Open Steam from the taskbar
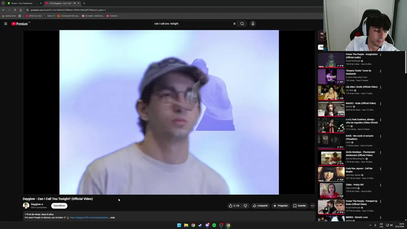The width and height of the screenshot is (407, 229). click(x=200, y=225)
